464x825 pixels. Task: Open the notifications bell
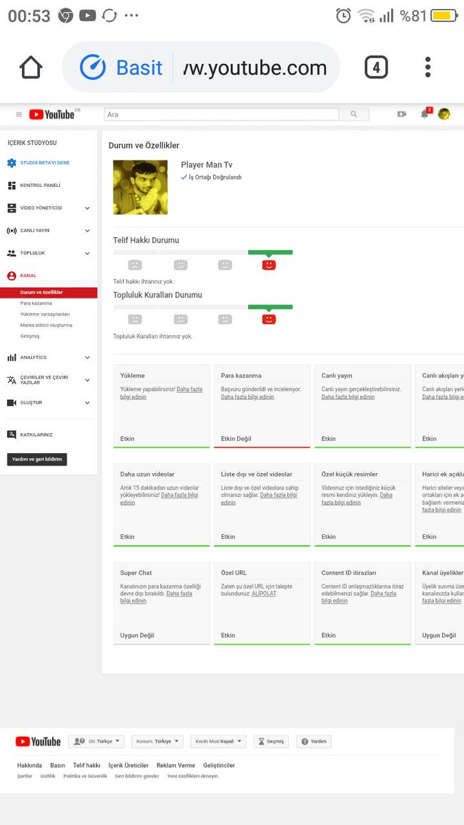click(425, 113)
